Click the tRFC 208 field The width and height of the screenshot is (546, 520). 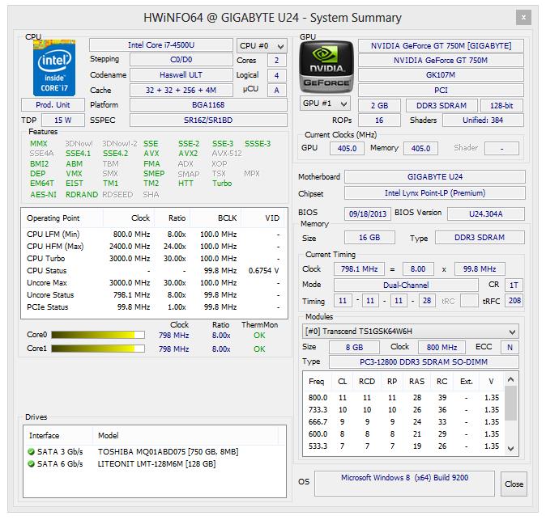514,300
